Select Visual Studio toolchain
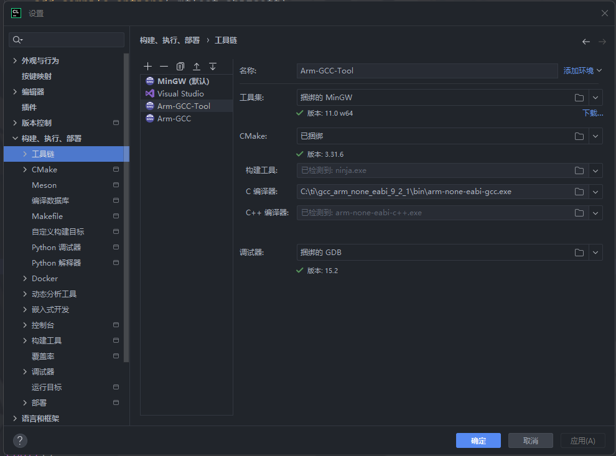 [x=187, y=93]
